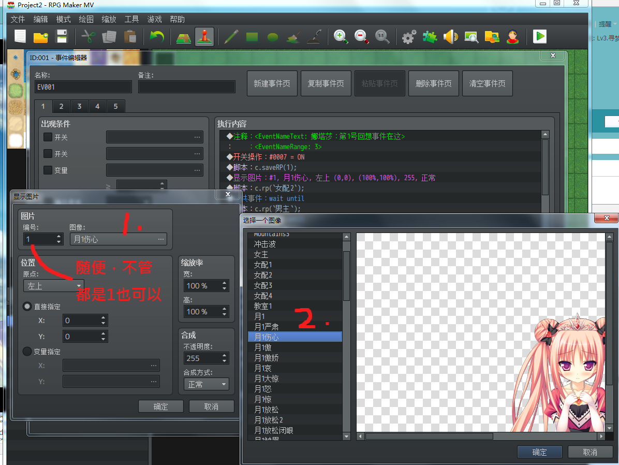
Task: Click the New Project toolbar icon
Action: (x=20, y=37)
